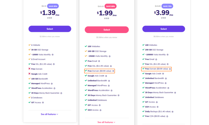The height and width of the screenshot is (125, 209).
Task: Click Free Domain ($9.99 value) in $3.99 plan
Action: [x=156, y=69]
